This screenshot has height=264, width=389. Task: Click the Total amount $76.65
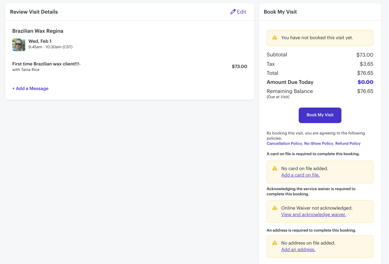[x=365, y=73]
